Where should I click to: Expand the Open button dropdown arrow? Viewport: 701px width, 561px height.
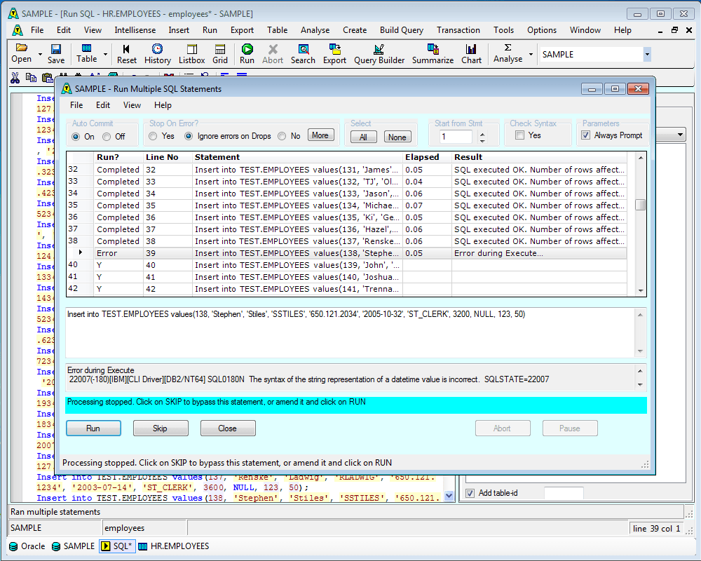point(40,54)
